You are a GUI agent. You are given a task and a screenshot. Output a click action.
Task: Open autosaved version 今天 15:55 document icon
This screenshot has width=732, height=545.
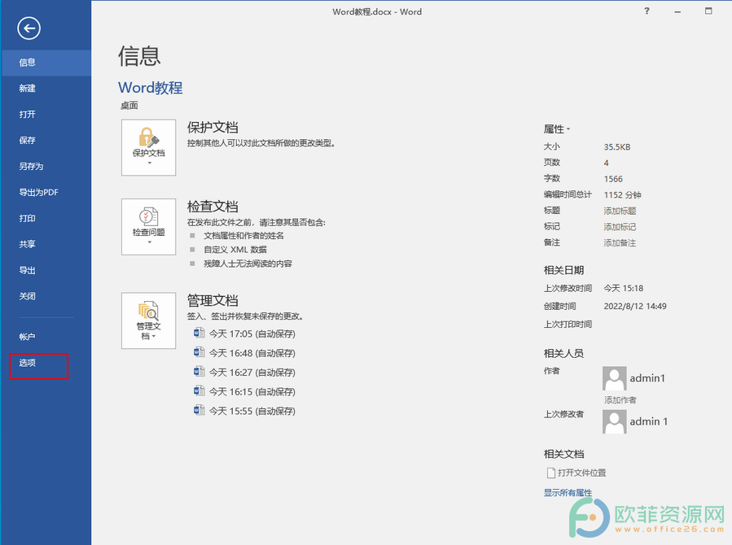(199, 410)
